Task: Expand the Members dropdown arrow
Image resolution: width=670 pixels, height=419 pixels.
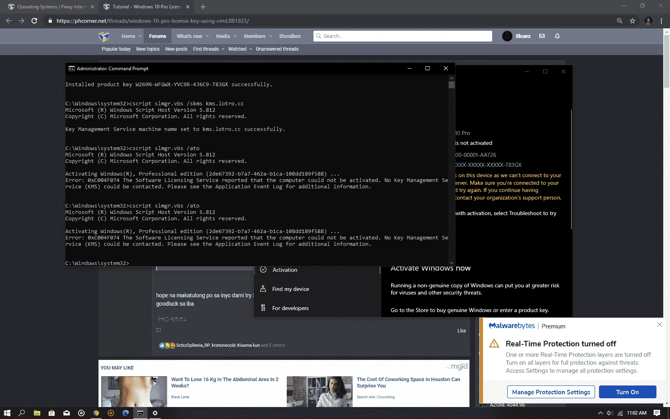Action: pos(270,36)
